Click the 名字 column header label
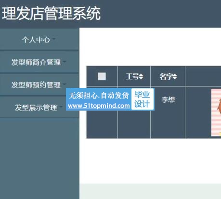The height and width of the screenshot is (199, 221). (x=166, y=76)
